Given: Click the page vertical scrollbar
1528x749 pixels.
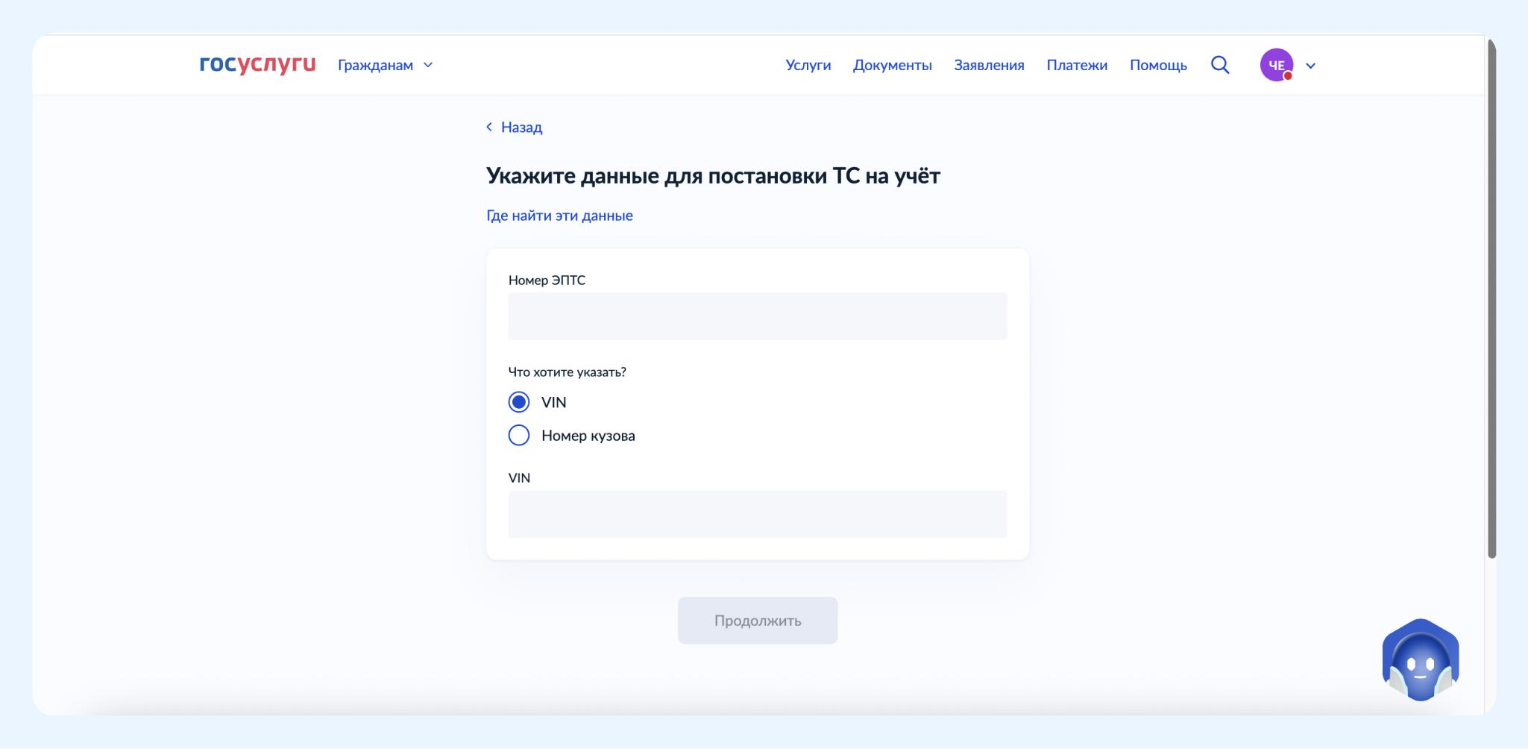Looking at the screenshot, I should tap(1491, 298).
